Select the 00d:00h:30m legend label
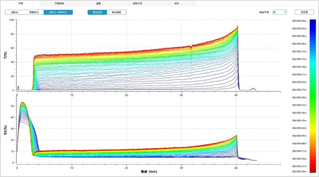 299,97
